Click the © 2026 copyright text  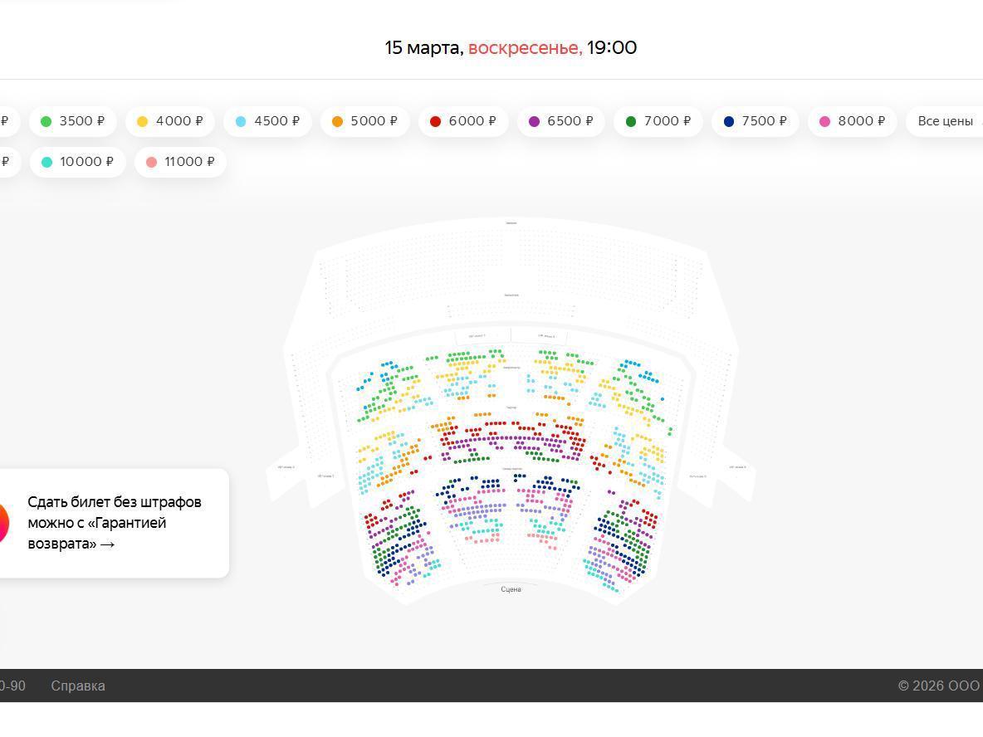tap(938, 686)
